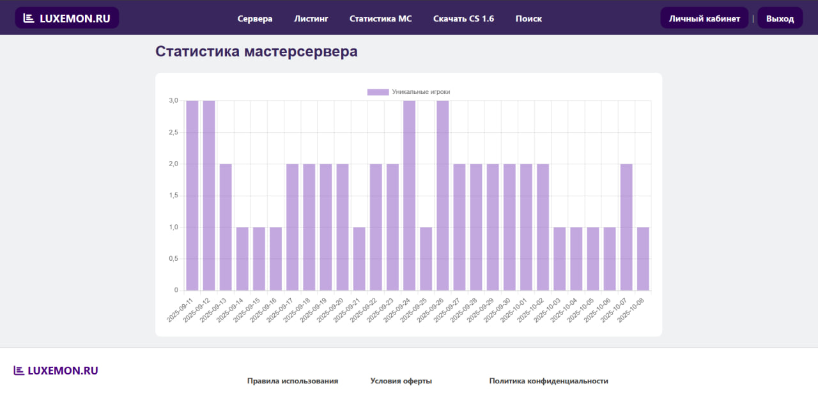Open the Скачать CS 1.6 page
The height and width of the screenshot is (393, 818).
click(463, 19)
